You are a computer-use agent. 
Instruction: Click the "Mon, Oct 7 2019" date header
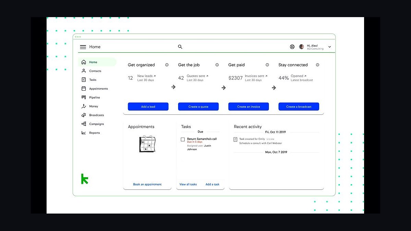276,152
